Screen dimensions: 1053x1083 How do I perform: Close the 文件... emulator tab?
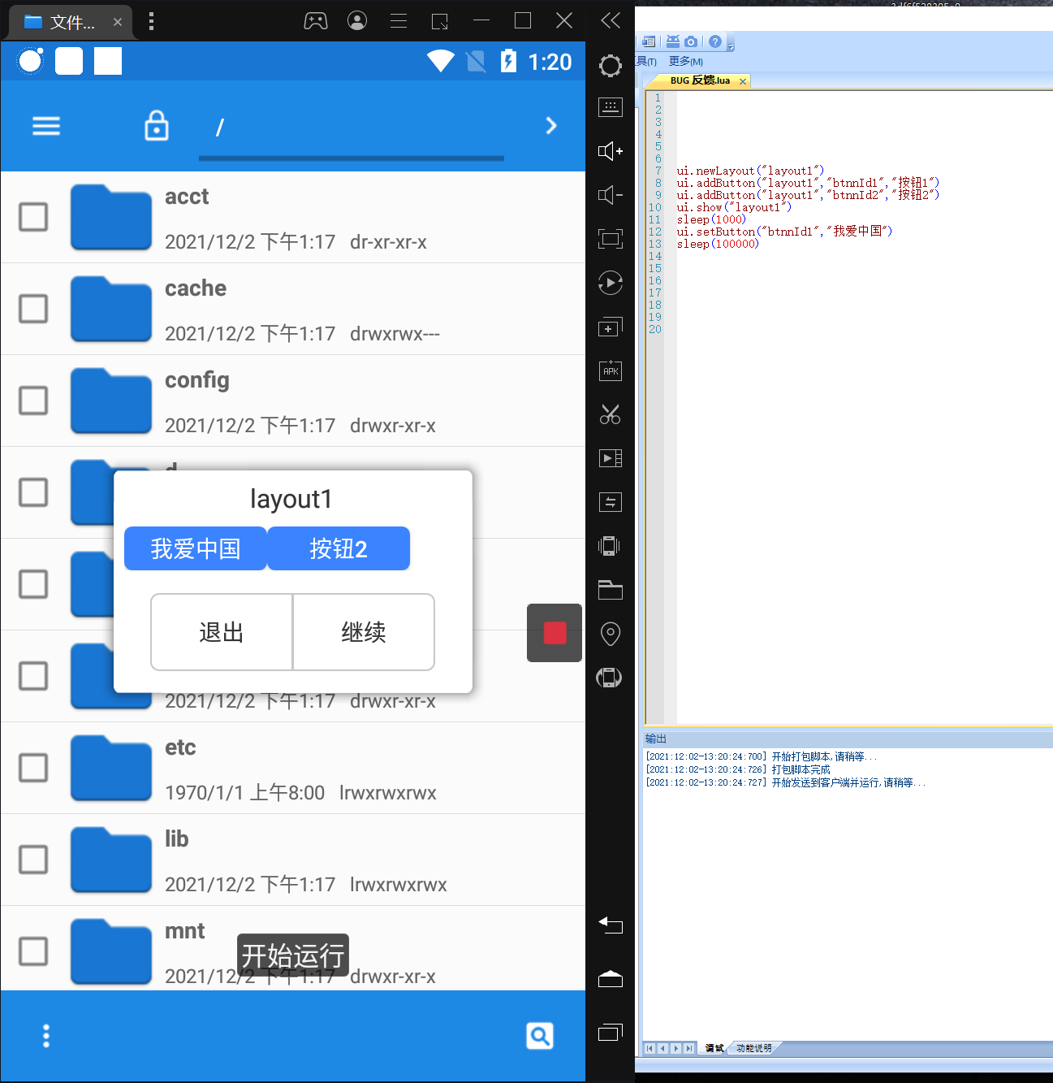[118, 22]
